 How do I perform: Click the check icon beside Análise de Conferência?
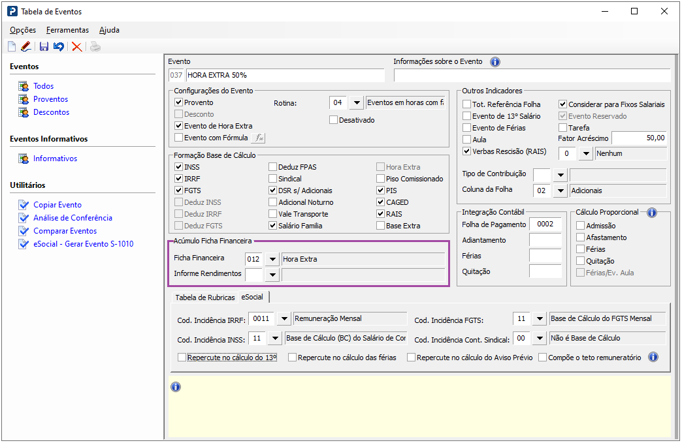(24, 218)
